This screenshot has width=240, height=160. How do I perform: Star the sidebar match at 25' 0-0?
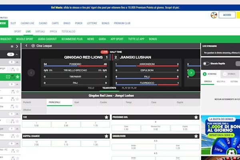tap(18, 121)
